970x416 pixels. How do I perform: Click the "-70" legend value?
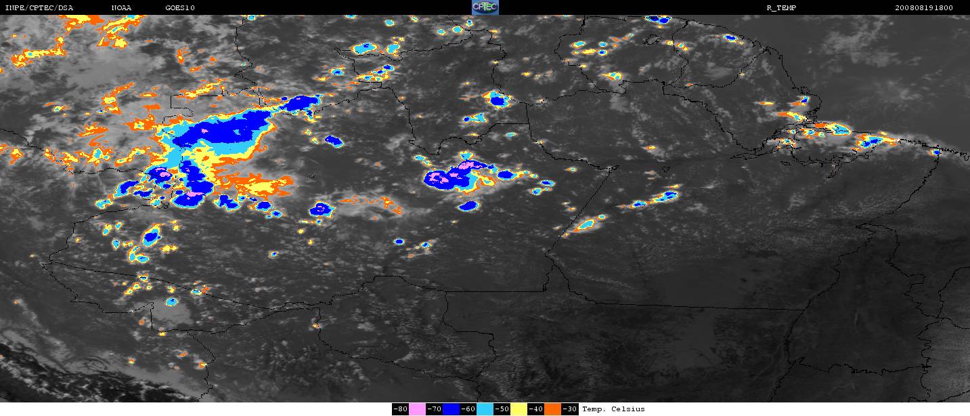coord(434,409)
